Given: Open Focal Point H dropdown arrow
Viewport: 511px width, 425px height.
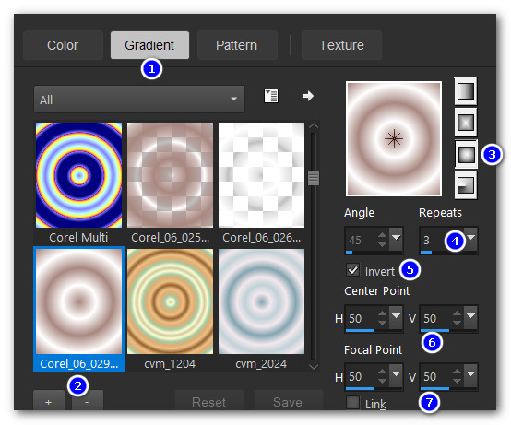Looking at the screenshot, I should coord(396,375).
